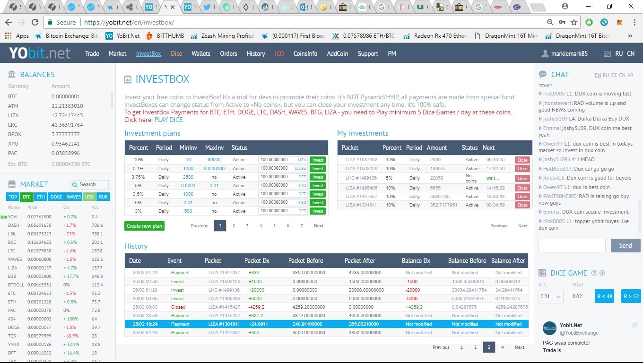This screenshot has height=363, width=643.
Task: Click the Send chat button
Action: click(x=626, y=245)
